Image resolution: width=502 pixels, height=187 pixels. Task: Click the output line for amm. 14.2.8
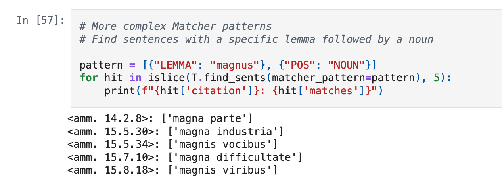coord(160,118)
